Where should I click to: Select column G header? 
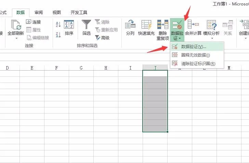81,68
